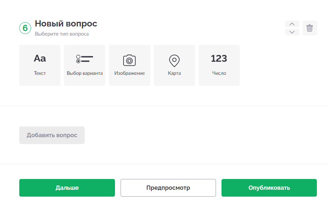Choose the 123 number question icon

point(219,58)
